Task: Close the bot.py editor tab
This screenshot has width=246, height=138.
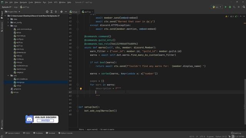Action: point(79,12)
